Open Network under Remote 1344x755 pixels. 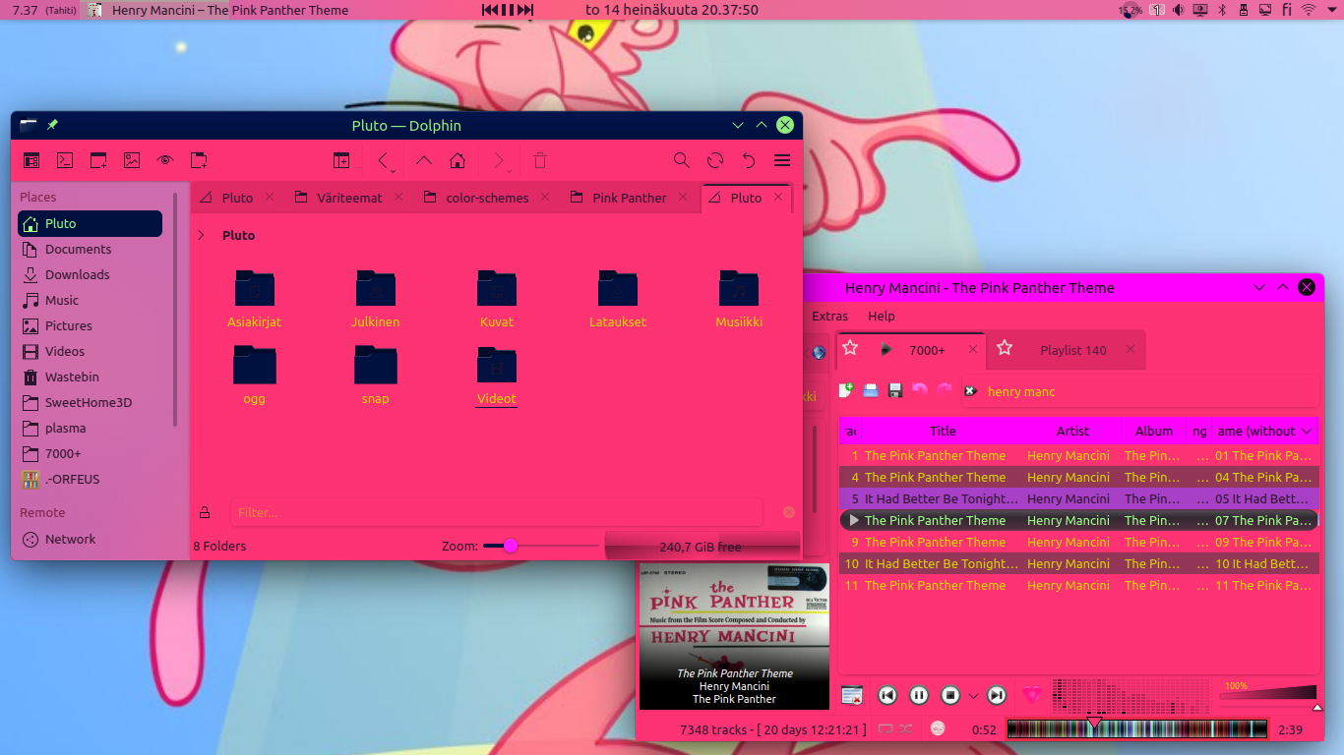click(x=90, y=539)
